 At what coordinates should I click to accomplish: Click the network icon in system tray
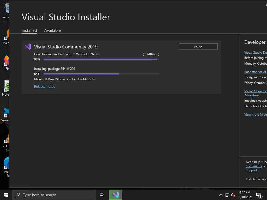pos(227,195)
